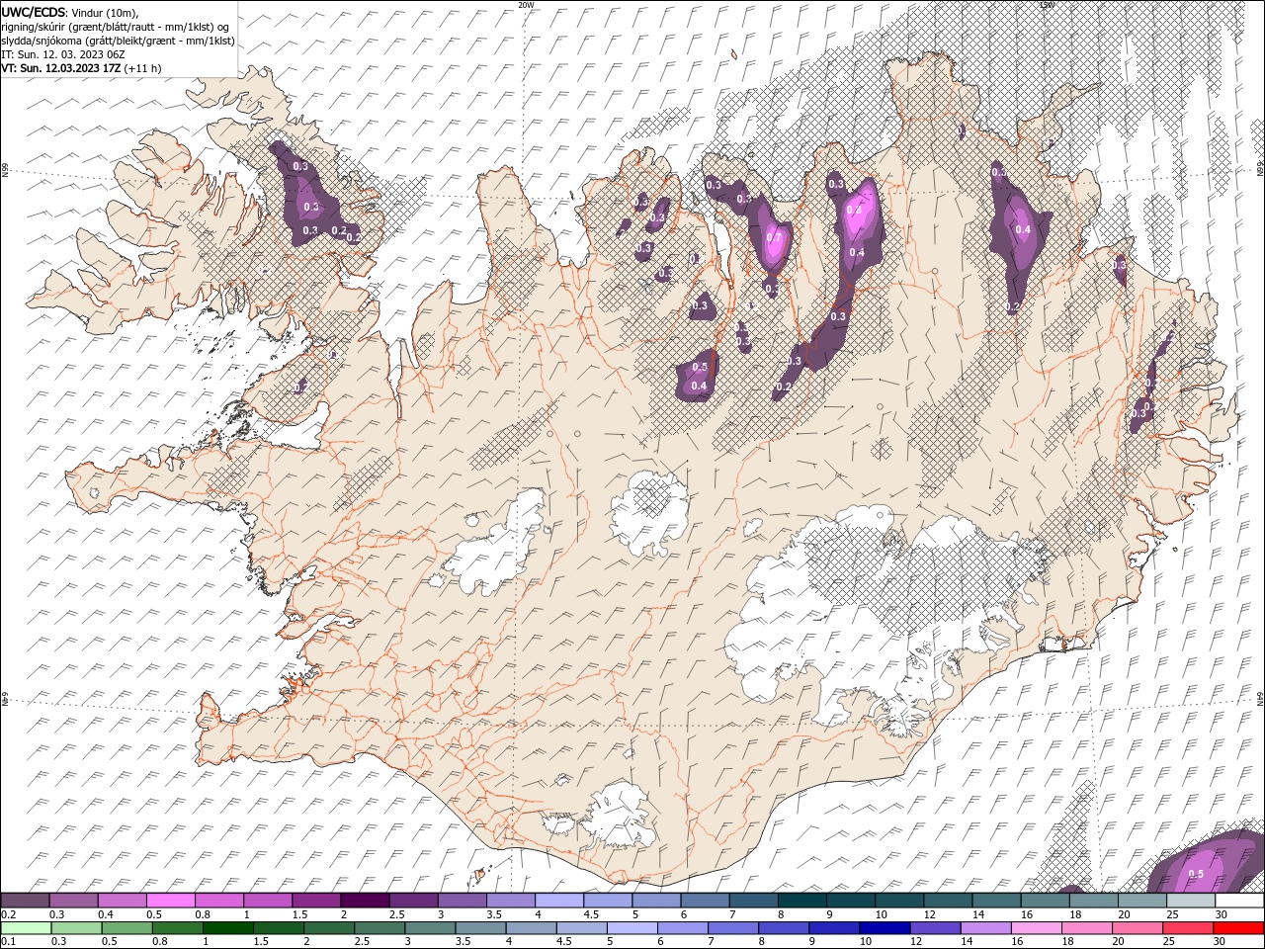The image size is (1265, 949).
Task: Click the 0.7 precipitation value on the map
Action: click(774, 238)
